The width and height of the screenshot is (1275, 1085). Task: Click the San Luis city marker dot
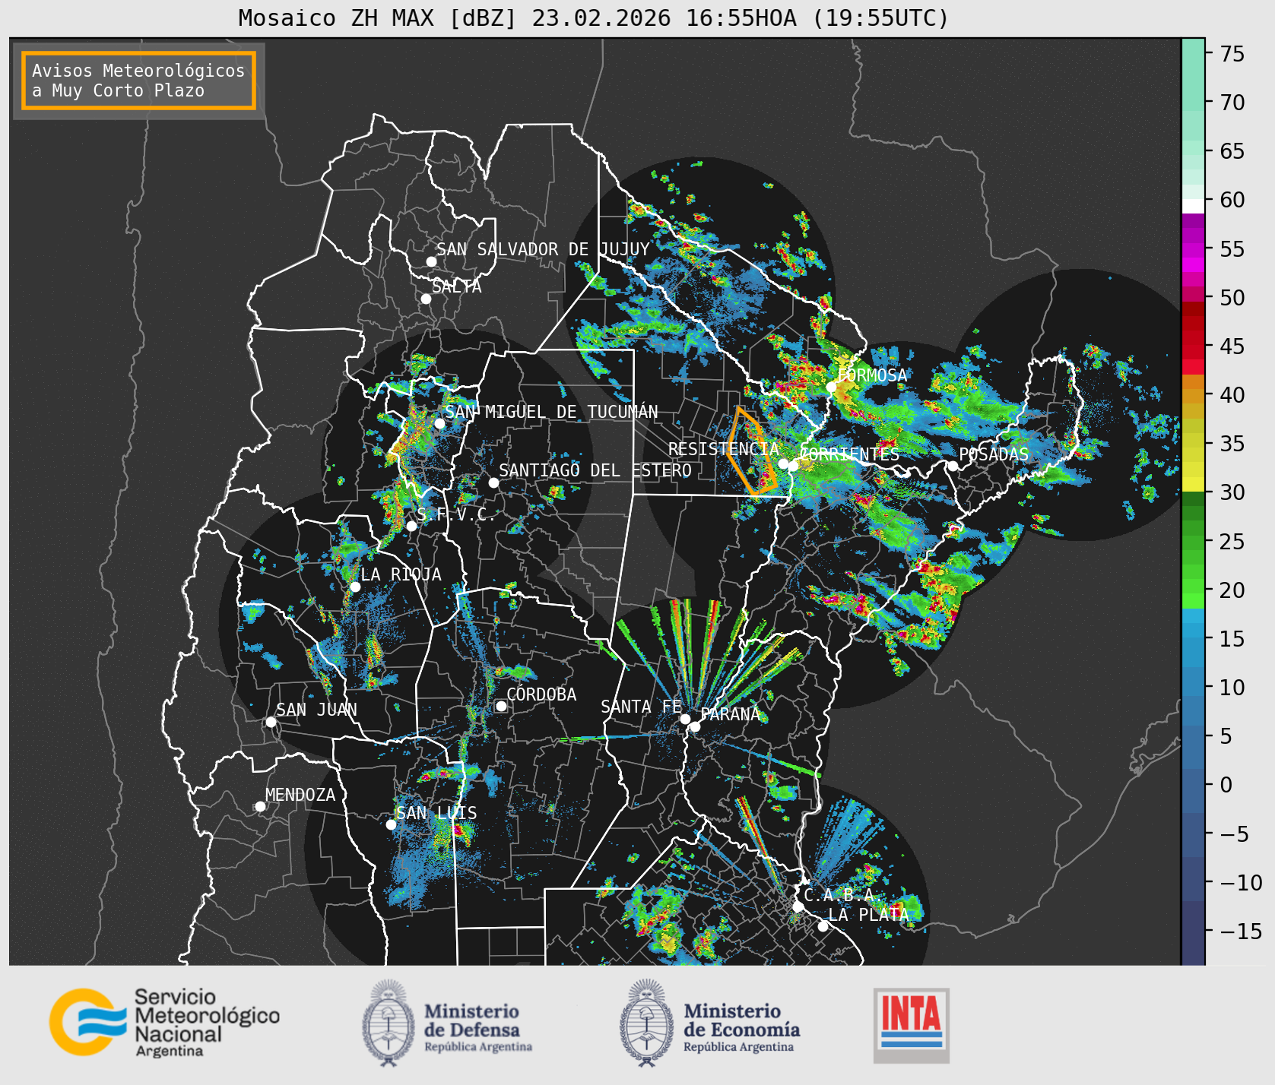391,824
